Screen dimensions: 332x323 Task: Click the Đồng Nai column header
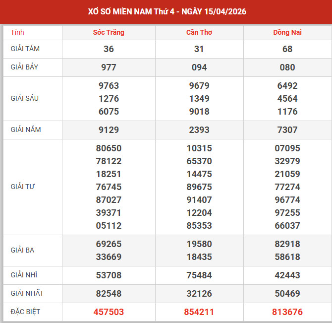pyautogui.click(x=287, y=32)
